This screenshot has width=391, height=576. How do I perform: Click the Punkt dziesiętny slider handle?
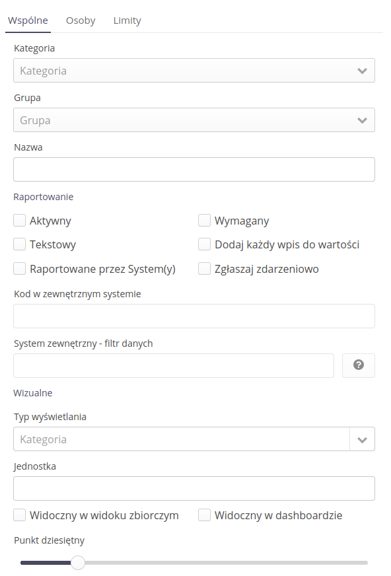point(78,562)
